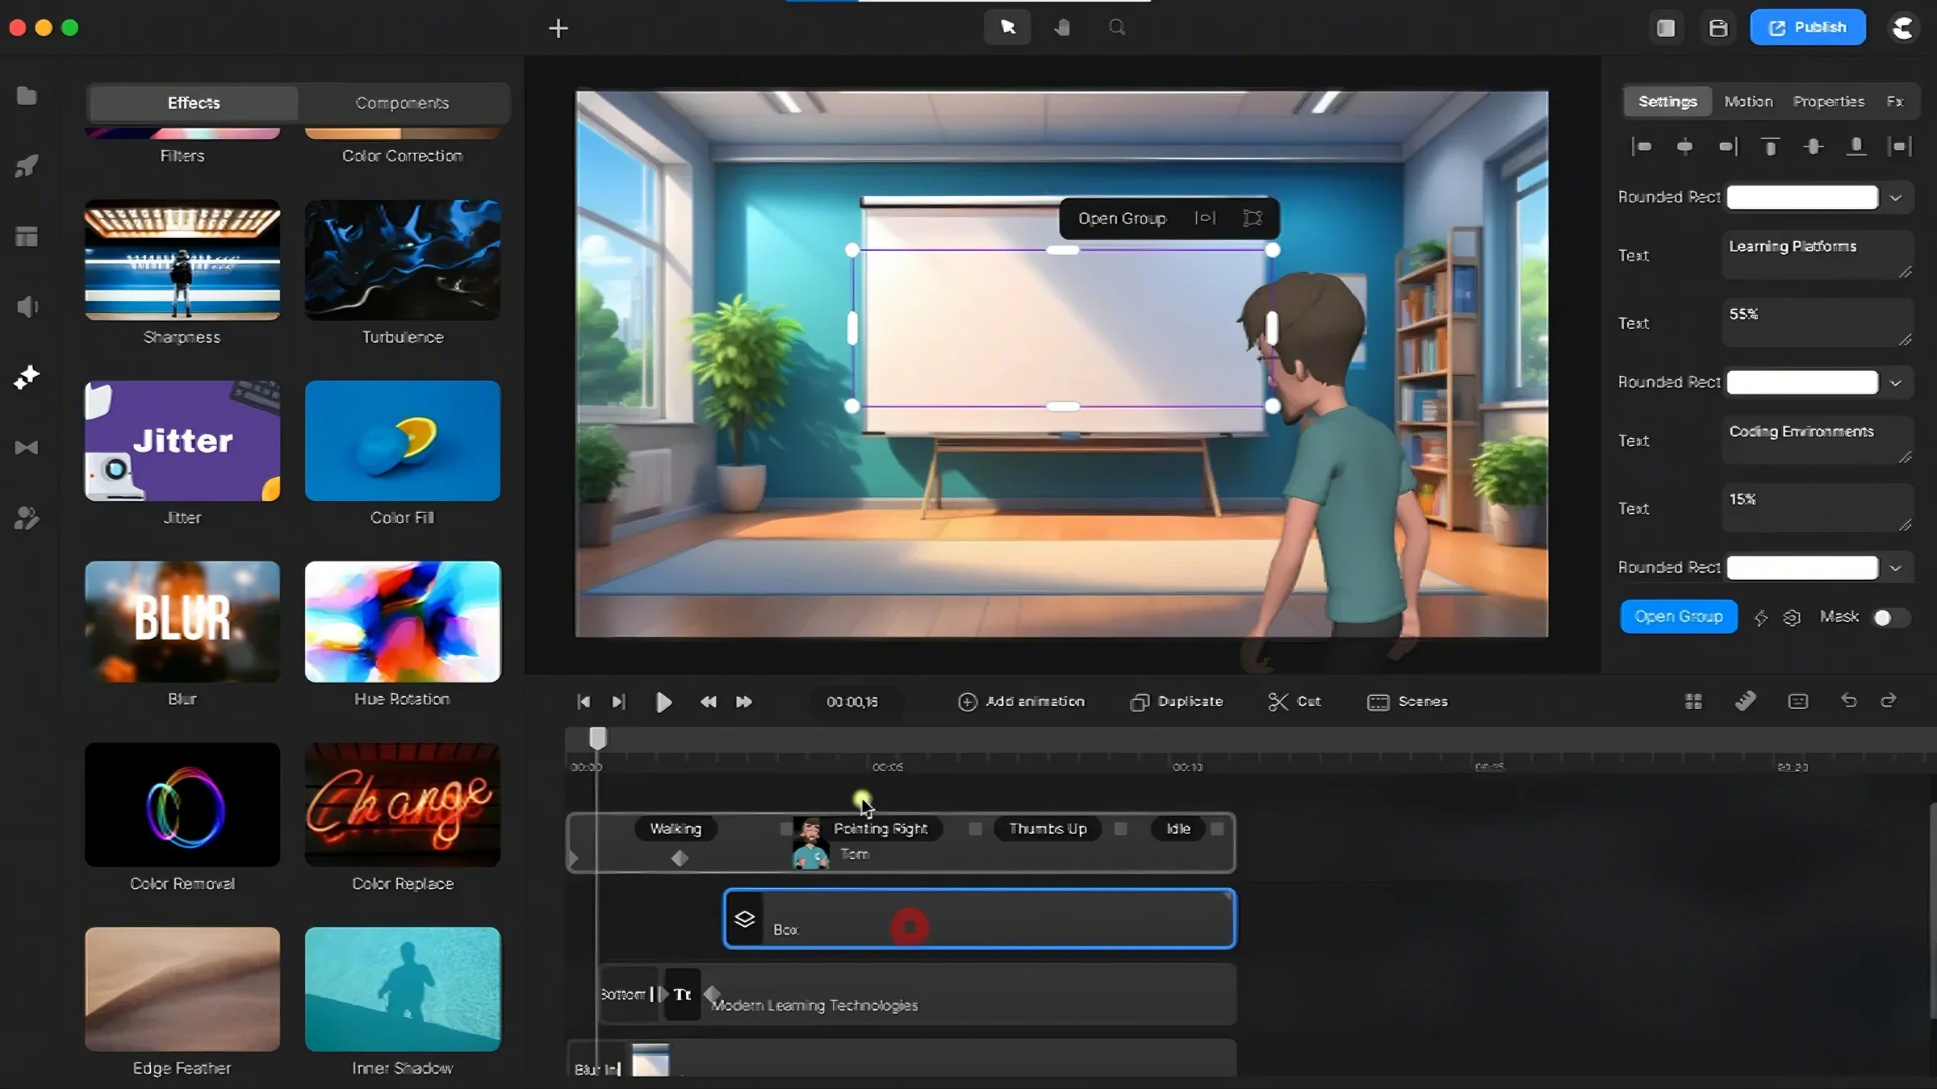The height and width of the screenshot is (1089, 1937).
Task: Click the save disk icon
Action: click(x=1718, y=28)
